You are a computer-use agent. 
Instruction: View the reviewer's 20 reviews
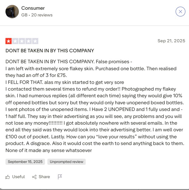(42, 15)
